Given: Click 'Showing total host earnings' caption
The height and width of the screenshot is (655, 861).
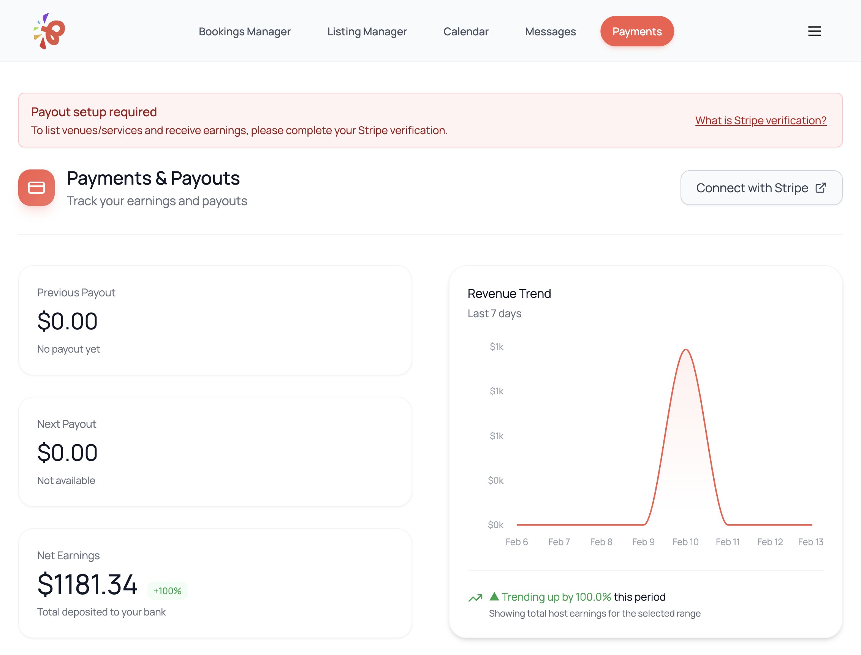Looking at the screenshot, I should coord(595,613).
